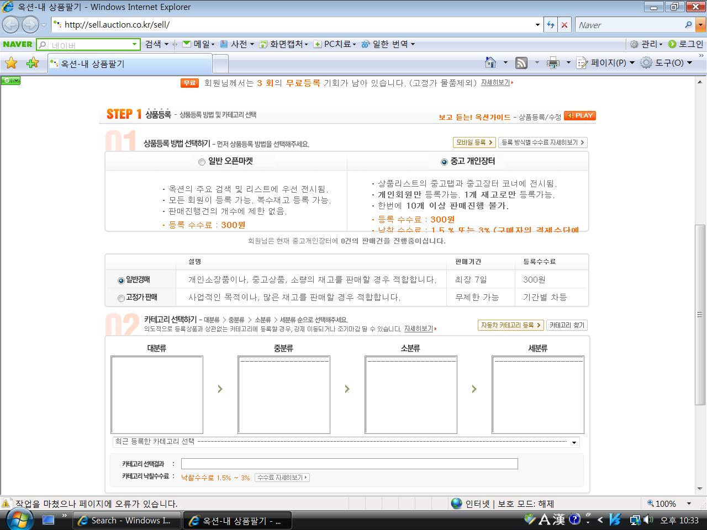This screenshot has height=530, width=707.
Task: Click the Naver search magnifier icon
Action: 688,25
